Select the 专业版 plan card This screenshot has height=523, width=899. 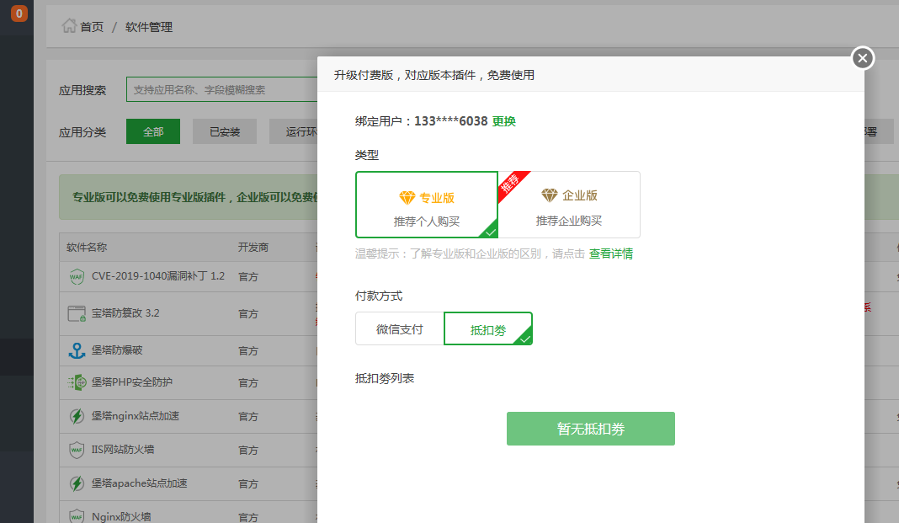click(x=427, y=205)
